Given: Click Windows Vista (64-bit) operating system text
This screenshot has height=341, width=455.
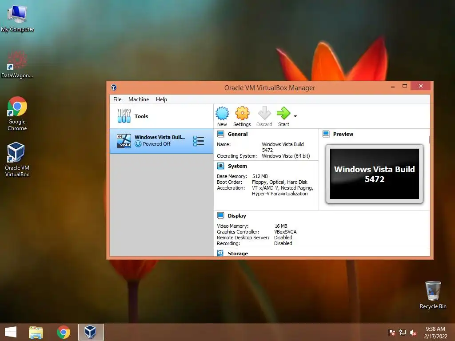Looking at the screenshot, I should [286, 156].
